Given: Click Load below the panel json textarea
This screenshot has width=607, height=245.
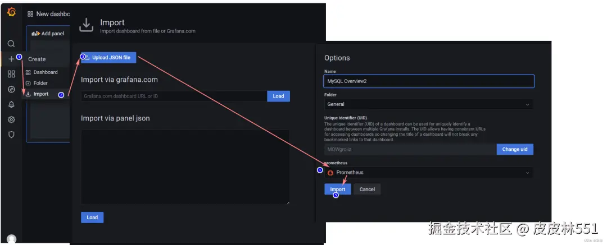Looking at the screenshot, I should 92,218.
